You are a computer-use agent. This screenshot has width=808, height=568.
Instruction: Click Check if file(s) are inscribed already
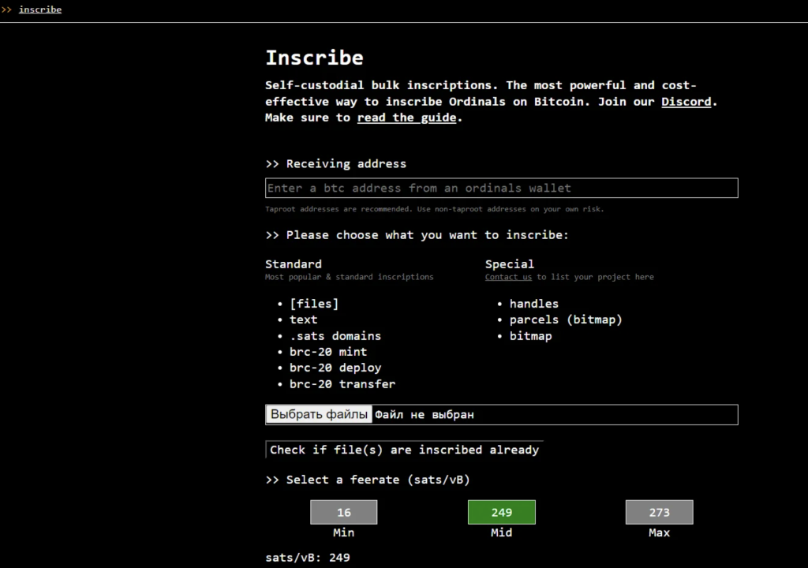pos(405,450)
